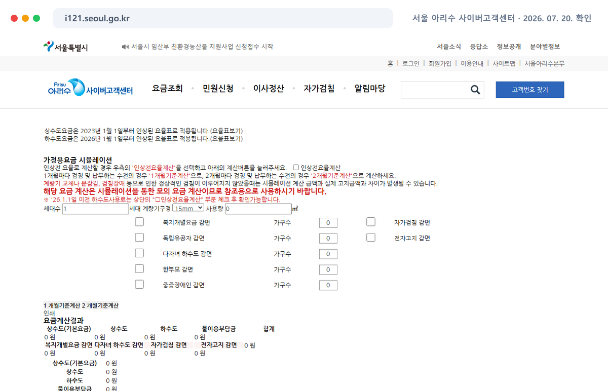This screenshot has height=391, width=608.
Task: Click 복지개별요금 감면 가구수 field
Action: click(x=328, y=223)
